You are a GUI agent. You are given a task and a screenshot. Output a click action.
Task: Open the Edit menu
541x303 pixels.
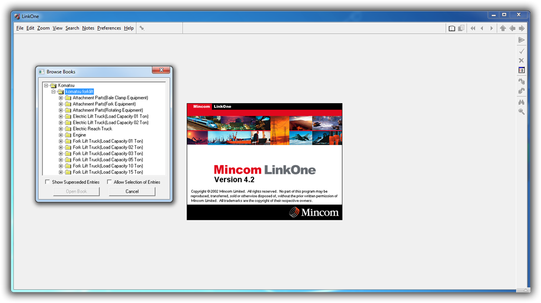tap(30, 29)
